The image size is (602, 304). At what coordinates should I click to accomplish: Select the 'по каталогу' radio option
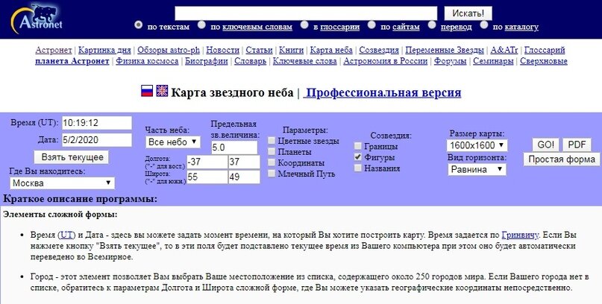coord(483,25)
